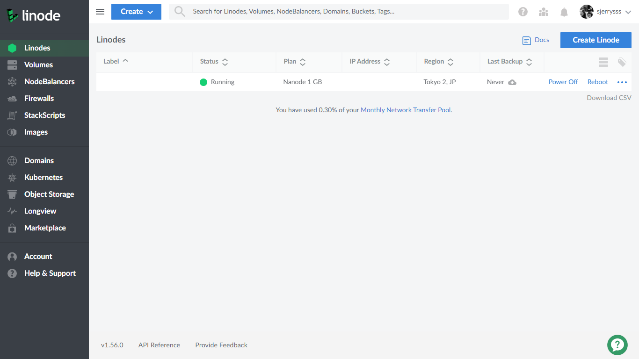Screen dimensions: 639x359
Task: Click the Firewalls icon in the sidebar
Action: click(x=12, y=99)
